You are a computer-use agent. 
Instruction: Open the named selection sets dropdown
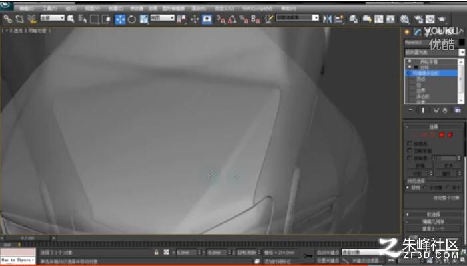click(x=298, y=18)
